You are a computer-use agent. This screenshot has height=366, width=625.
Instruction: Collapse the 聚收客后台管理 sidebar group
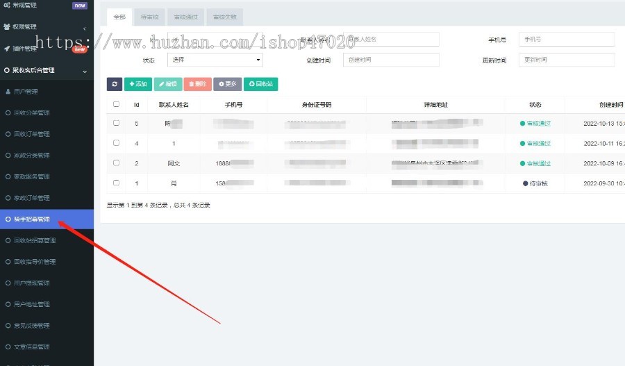[x=47, y=71]
